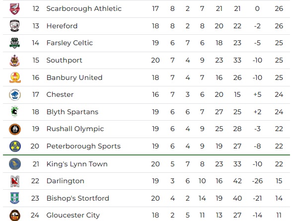292x221 pixels.
Task: Open the Banbury United badge
Action: pos(15,77)
